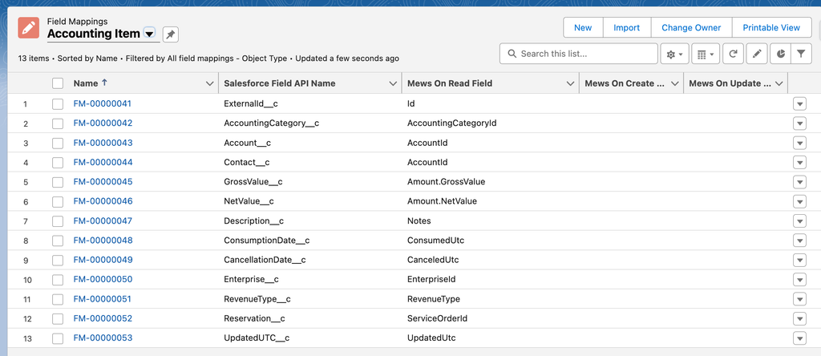Open row actions for FM-00000046
The width and height of the screenshot is (821, 356).
799,201
